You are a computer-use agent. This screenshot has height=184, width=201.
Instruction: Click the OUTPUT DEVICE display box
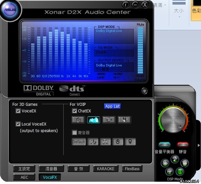[x=114, y=67]
